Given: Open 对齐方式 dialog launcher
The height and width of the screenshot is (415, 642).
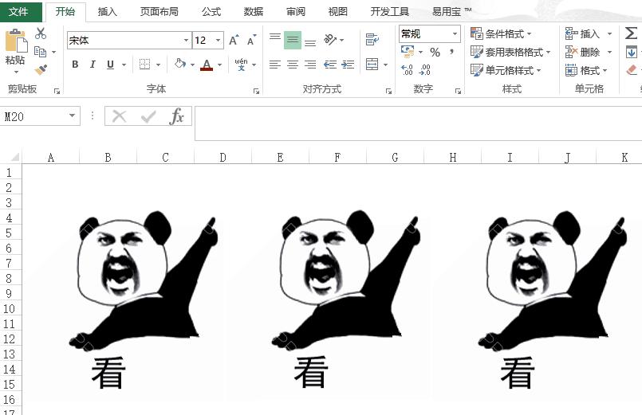Looking at the screenshot, I should click(388, 91).
